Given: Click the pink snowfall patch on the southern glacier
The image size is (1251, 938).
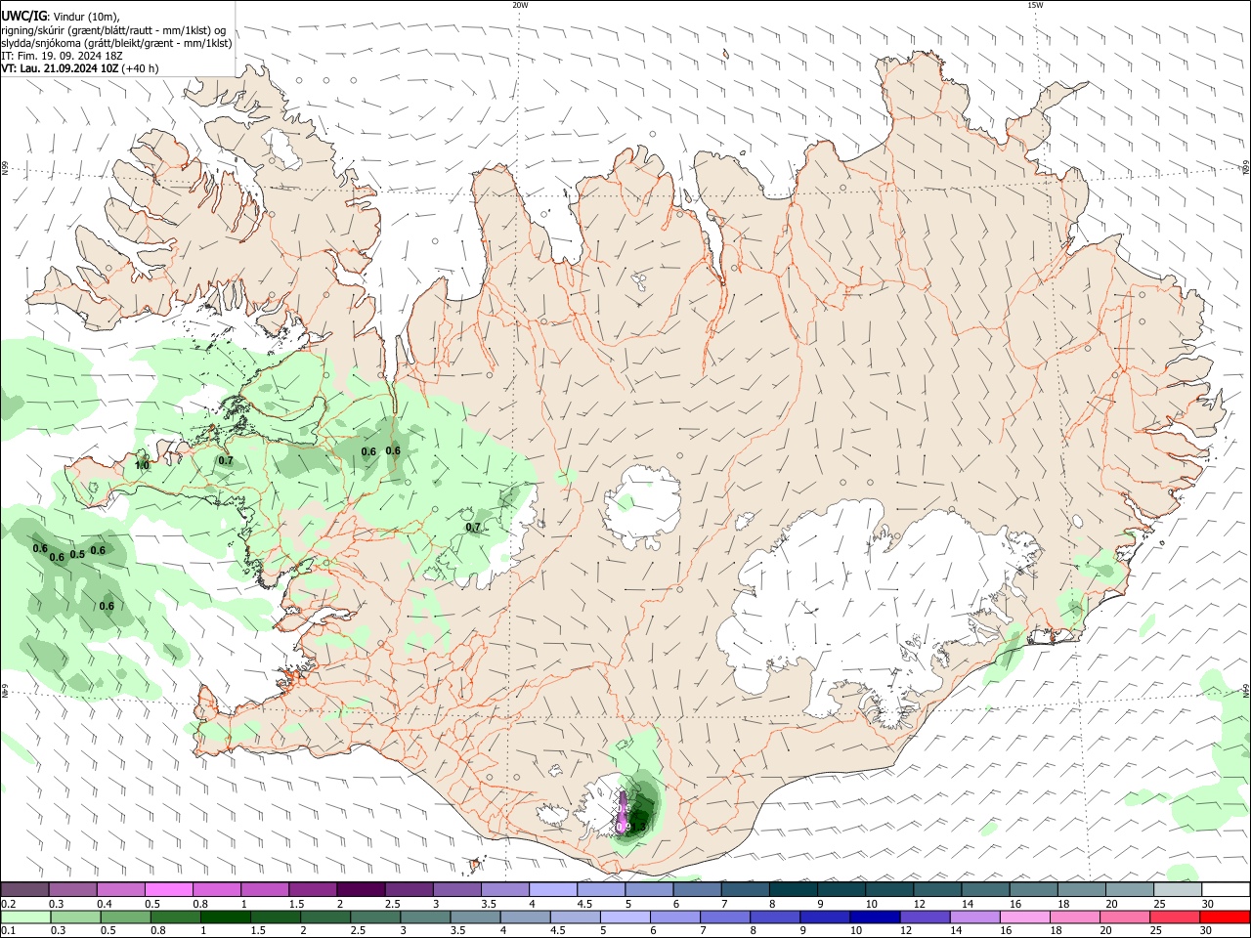Looking at the screenshot, I should [624, 813].
